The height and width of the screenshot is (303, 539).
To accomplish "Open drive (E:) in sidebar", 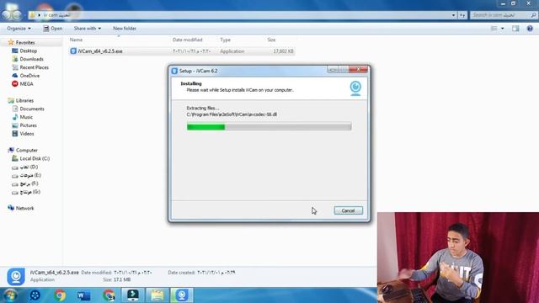I will pos(30,175).
